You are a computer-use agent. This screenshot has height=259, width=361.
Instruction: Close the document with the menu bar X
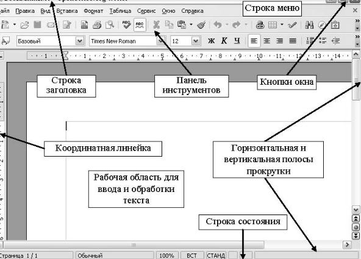coord(356,10)
